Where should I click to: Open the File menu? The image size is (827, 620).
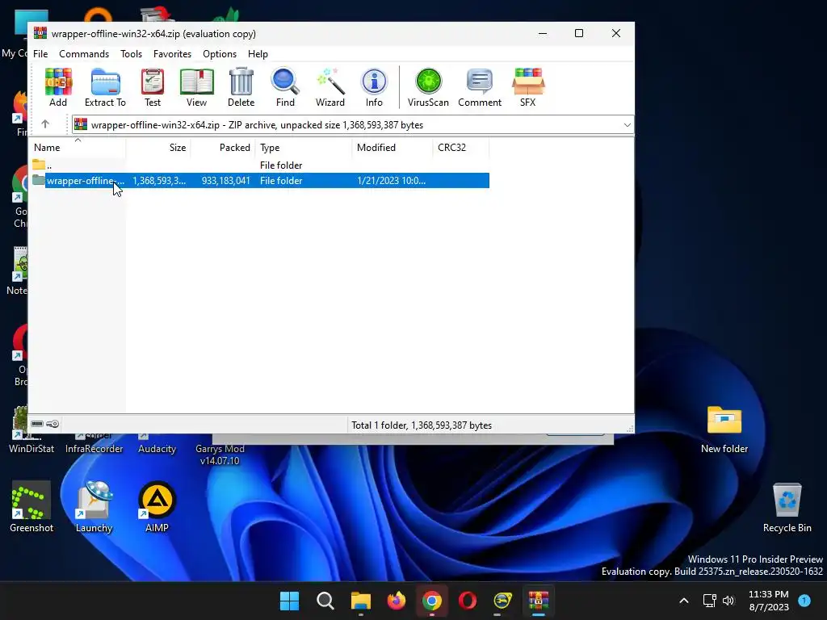click(x=40, y=54)
